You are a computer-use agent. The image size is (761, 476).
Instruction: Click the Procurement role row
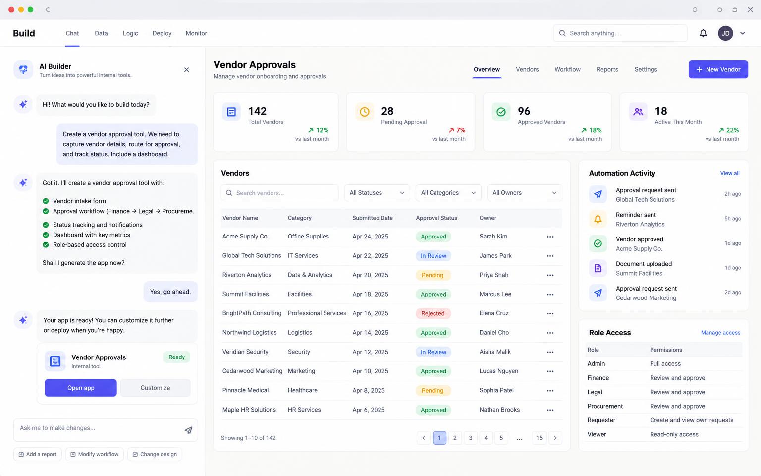tap(663, 406)
